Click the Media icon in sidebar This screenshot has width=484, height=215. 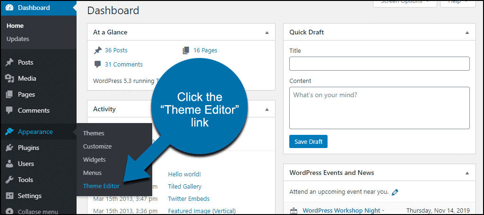9,78
